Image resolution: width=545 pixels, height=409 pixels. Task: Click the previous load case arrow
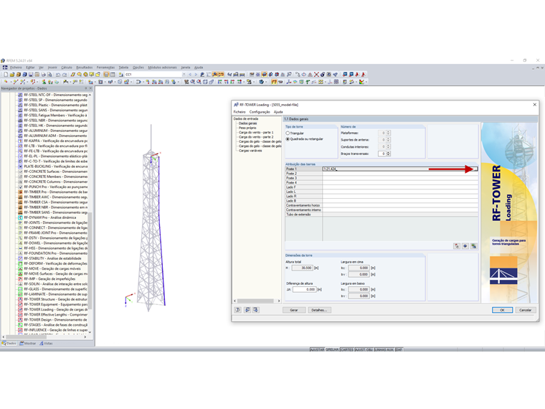coord(190,75)
